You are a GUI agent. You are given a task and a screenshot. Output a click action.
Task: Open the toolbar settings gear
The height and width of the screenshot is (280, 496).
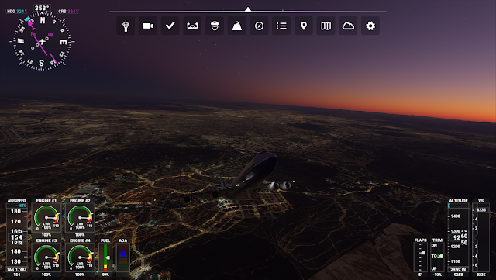coord(370,26)
